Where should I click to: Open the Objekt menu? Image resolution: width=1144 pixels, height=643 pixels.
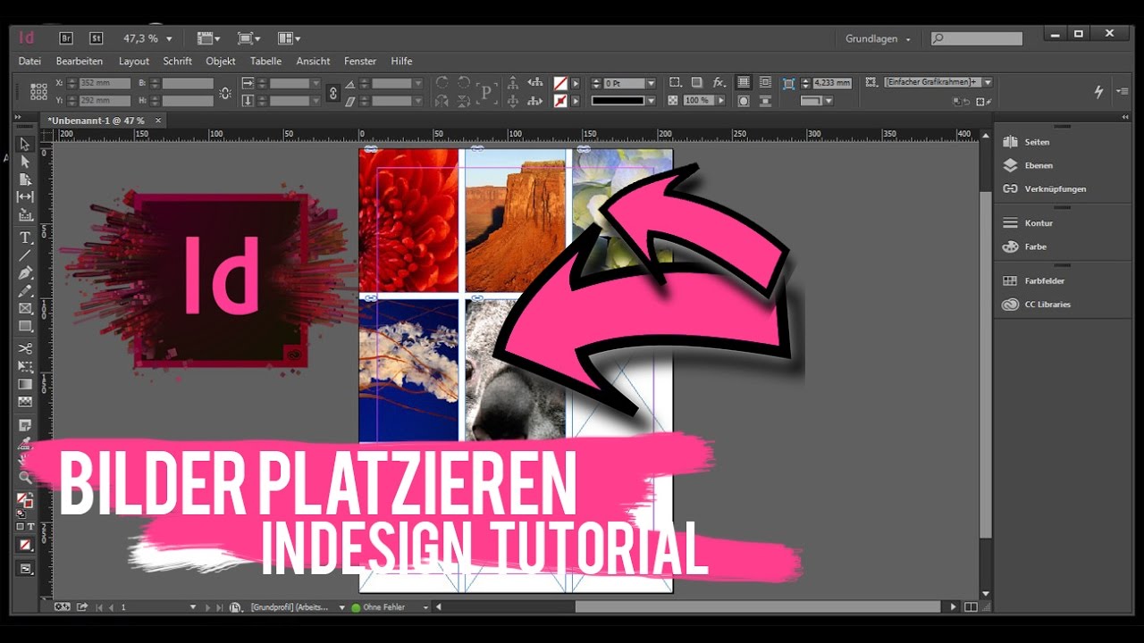coord(221,61)
